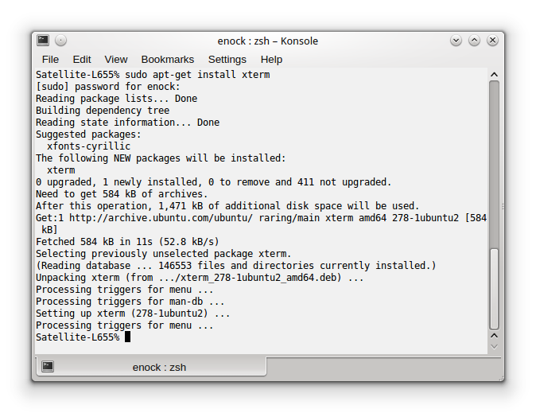The image size is (536, 413).
Task: Select the enock : zsh tab
Action: (151, 367)
